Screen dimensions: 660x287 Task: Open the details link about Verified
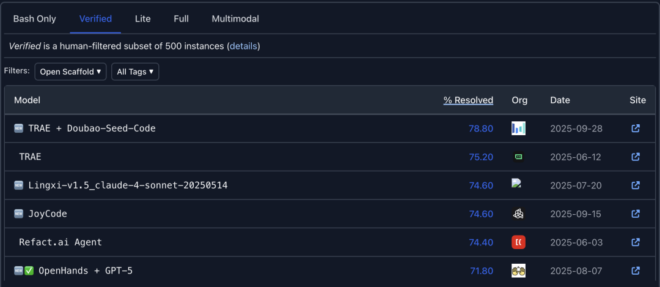click(243, 47)
